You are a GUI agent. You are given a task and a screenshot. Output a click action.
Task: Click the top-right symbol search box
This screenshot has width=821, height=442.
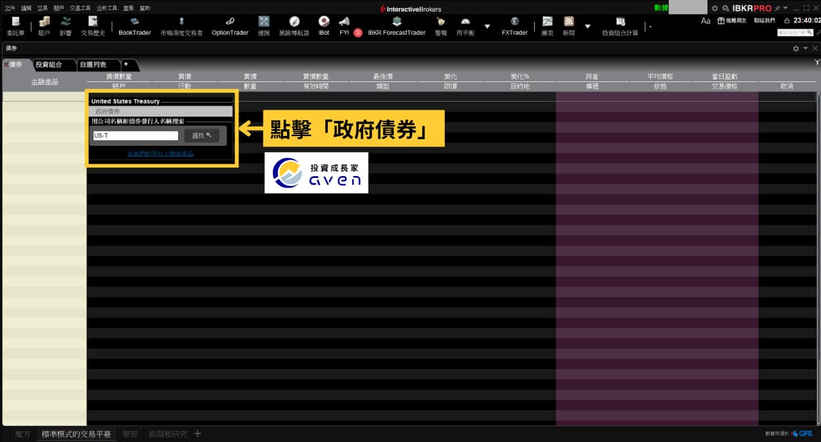tap(795, 32)
